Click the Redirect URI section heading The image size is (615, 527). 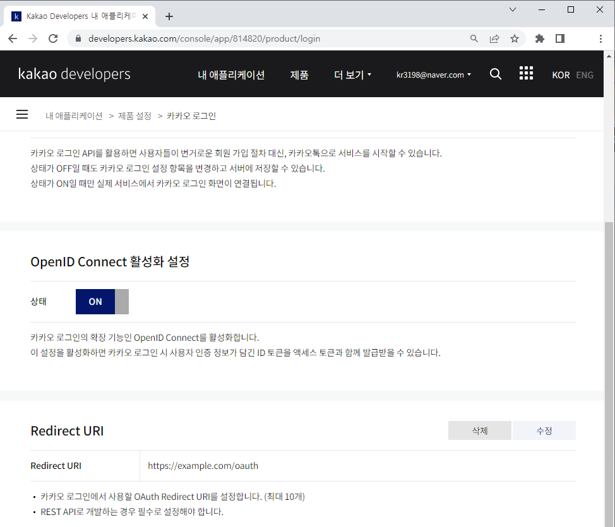click(67, 430)
